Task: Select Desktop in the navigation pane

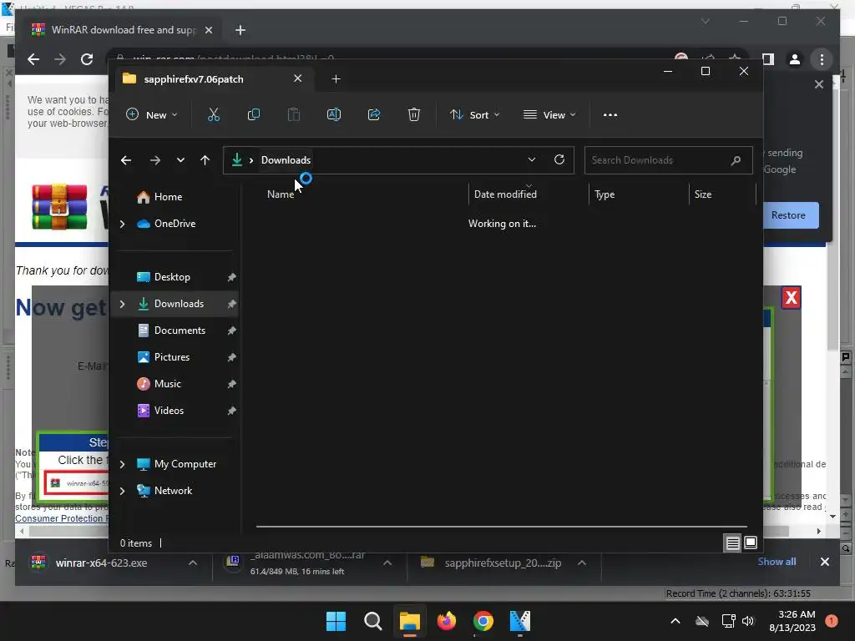Action: click(172, 277)
